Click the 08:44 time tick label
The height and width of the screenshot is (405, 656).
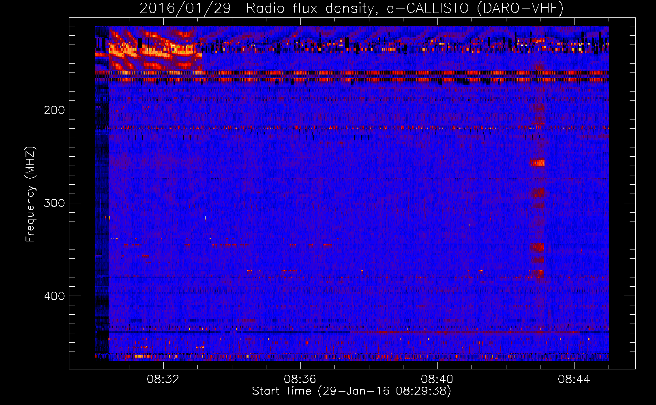[x=574, y=379]
